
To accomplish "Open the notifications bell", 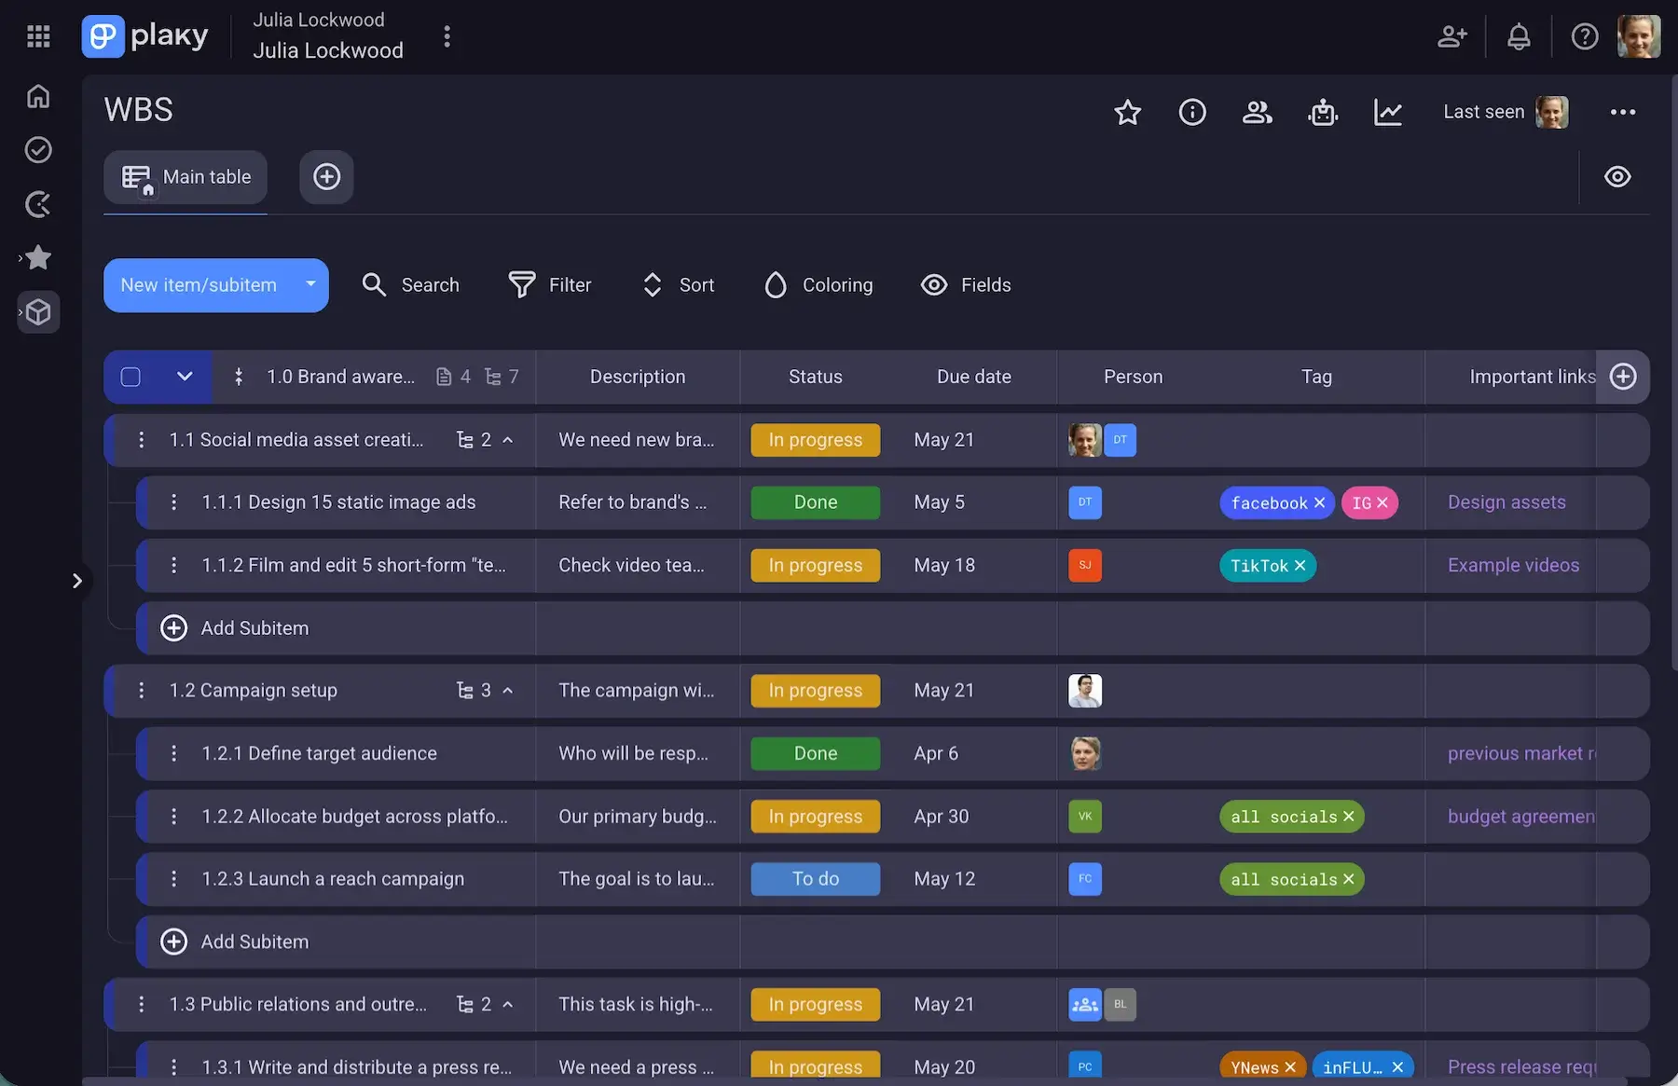I will click(1519, 37).
